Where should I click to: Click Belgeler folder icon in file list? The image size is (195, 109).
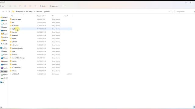pyautogui.click(x=11, y=38)
